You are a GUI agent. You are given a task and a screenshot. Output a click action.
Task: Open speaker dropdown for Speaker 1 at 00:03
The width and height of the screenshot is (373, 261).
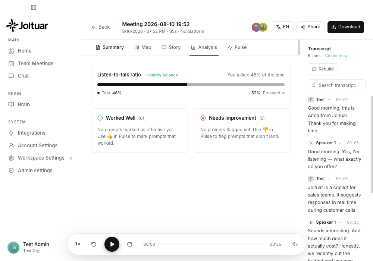pyautogui.click(x=340, y=143)
